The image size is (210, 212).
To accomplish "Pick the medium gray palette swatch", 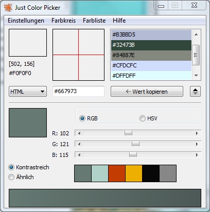I will tap(168, 173).
